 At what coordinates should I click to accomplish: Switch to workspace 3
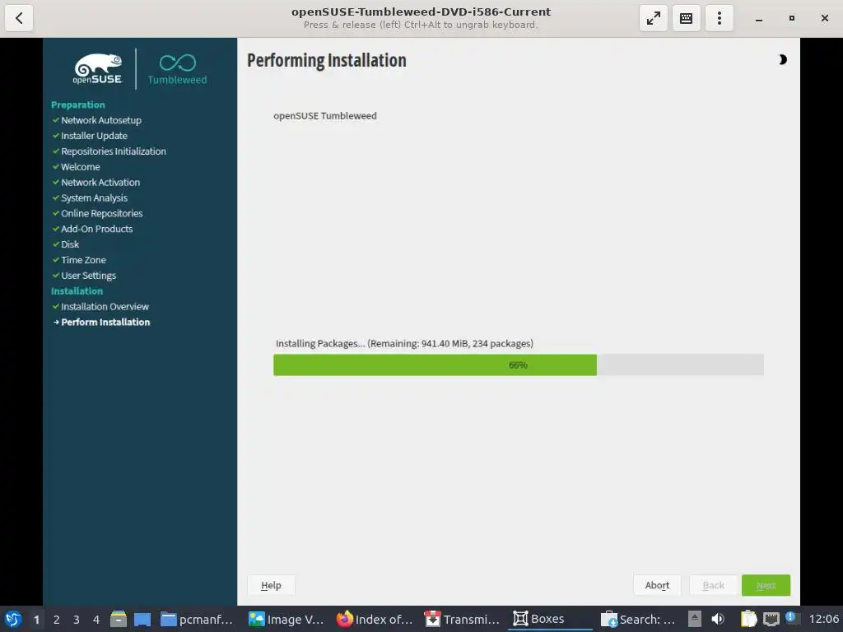click(x=77, y=620)
